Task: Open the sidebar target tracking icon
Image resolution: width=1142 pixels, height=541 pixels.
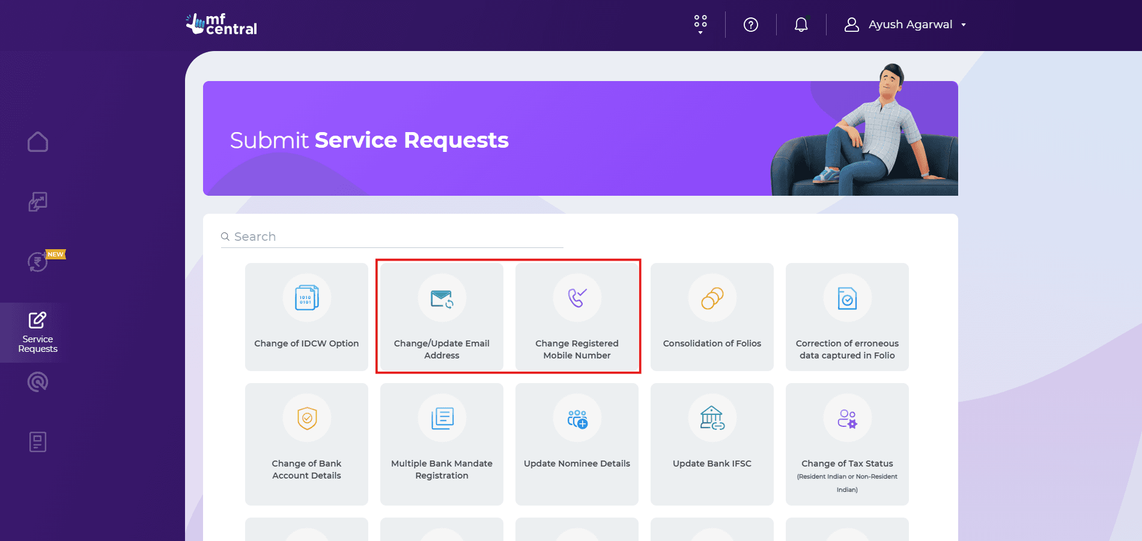Action: coord(38,382)
